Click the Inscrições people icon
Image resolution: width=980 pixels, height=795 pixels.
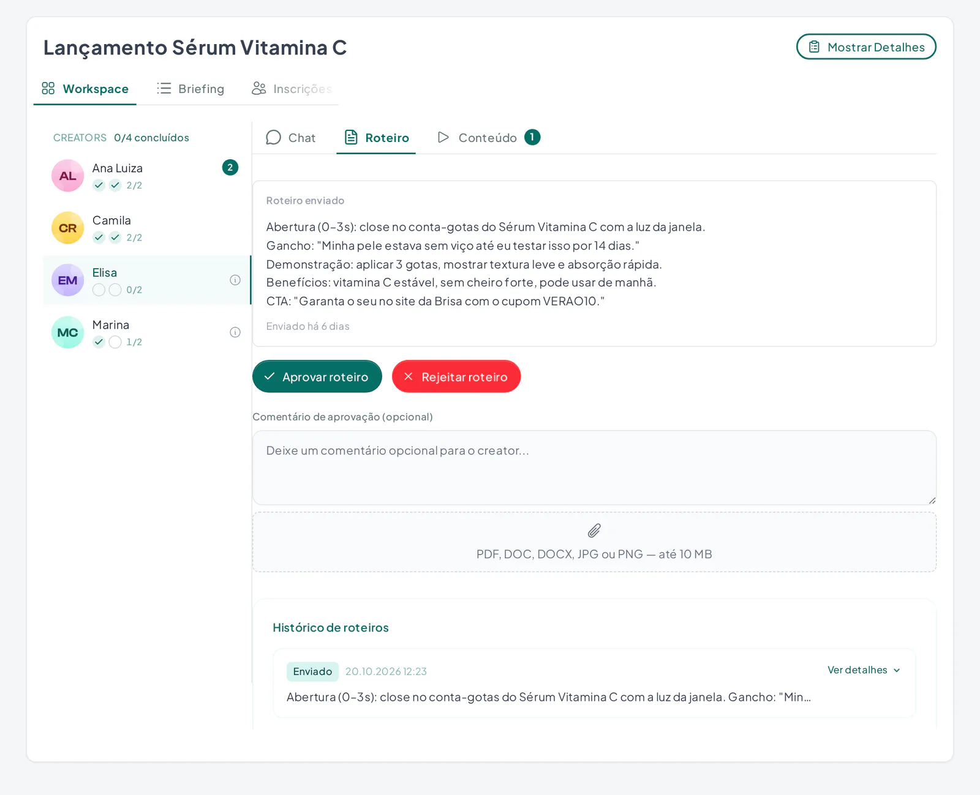(258, 89)
